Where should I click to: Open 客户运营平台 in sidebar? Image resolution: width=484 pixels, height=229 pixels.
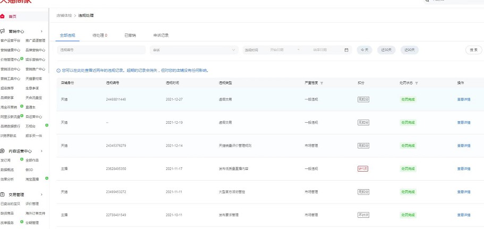[10, 40]
